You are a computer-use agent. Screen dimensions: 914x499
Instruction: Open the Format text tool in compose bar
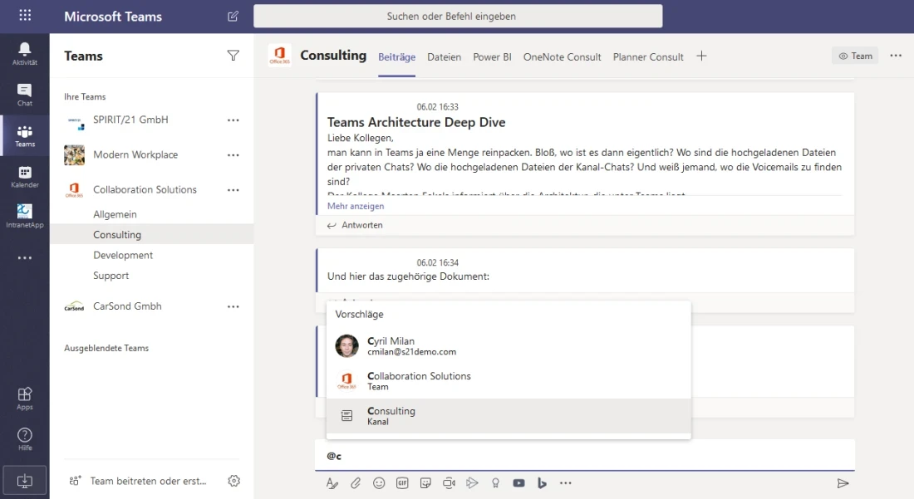point(332,483)
